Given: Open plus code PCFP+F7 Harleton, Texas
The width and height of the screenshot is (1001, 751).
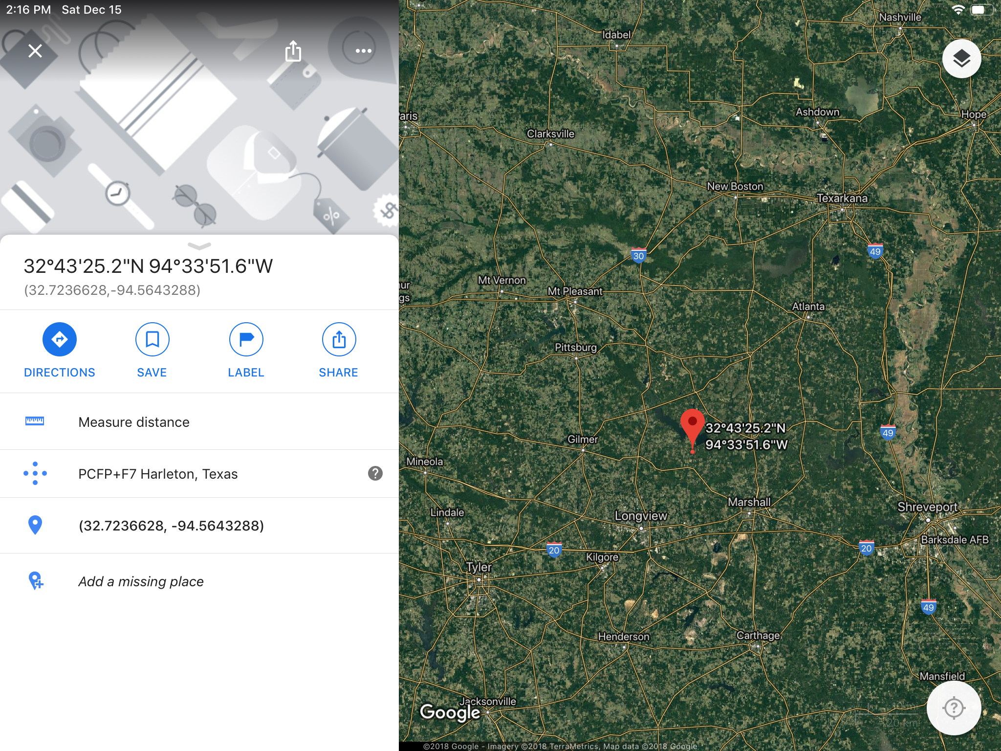Looking at the screenshot, I should (x=199, y=474).
